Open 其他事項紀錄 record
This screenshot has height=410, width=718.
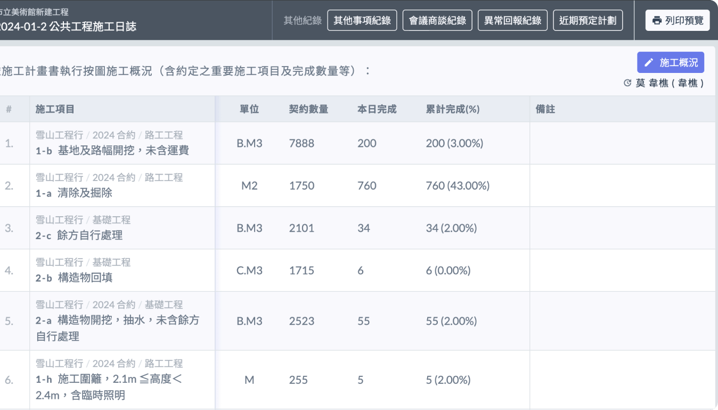(x=362, y=20)
